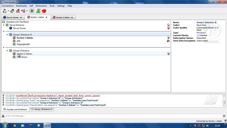227x128 pixels.
Task: Open the Youtube.com/TutsTeach chat tab
Action: pos(15,110)
